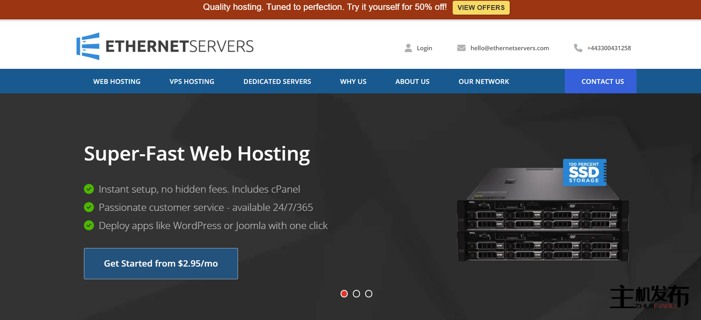Click the EthernetServers logo icon

click(88, 46)
